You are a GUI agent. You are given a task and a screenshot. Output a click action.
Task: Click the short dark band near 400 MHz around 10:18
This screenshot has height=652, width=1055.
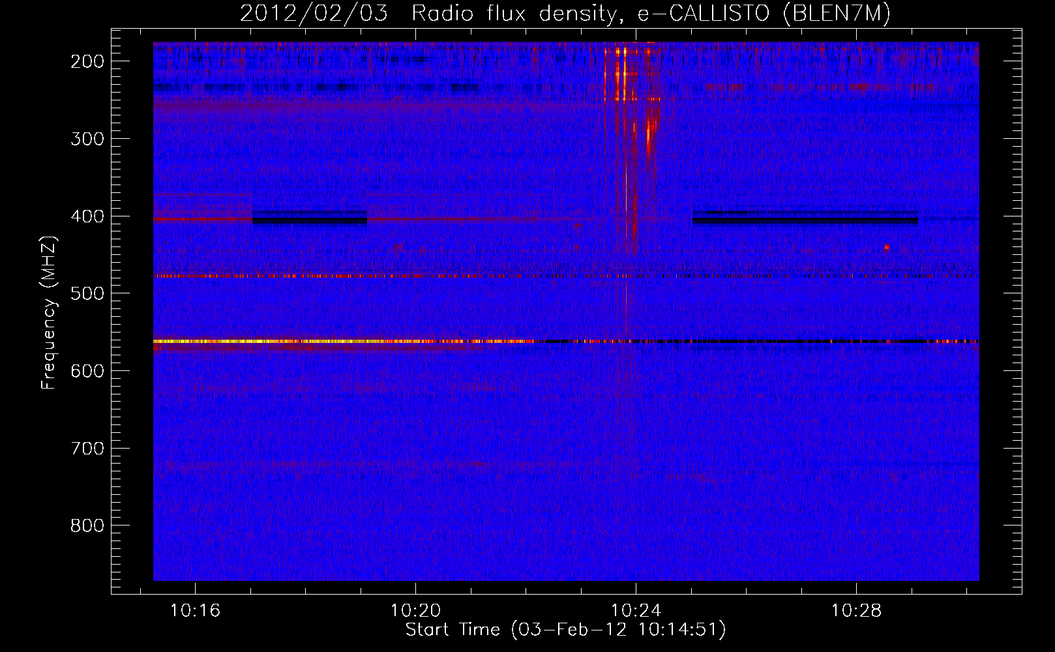click(x=310, y=218)
